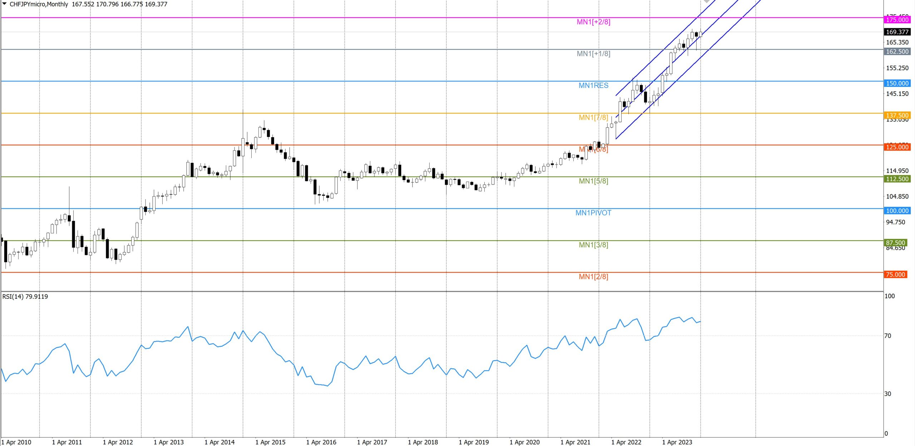Screen dimensions: 915x446
Task: Click the MN1[5/8] green label
Action: point(593,181)
